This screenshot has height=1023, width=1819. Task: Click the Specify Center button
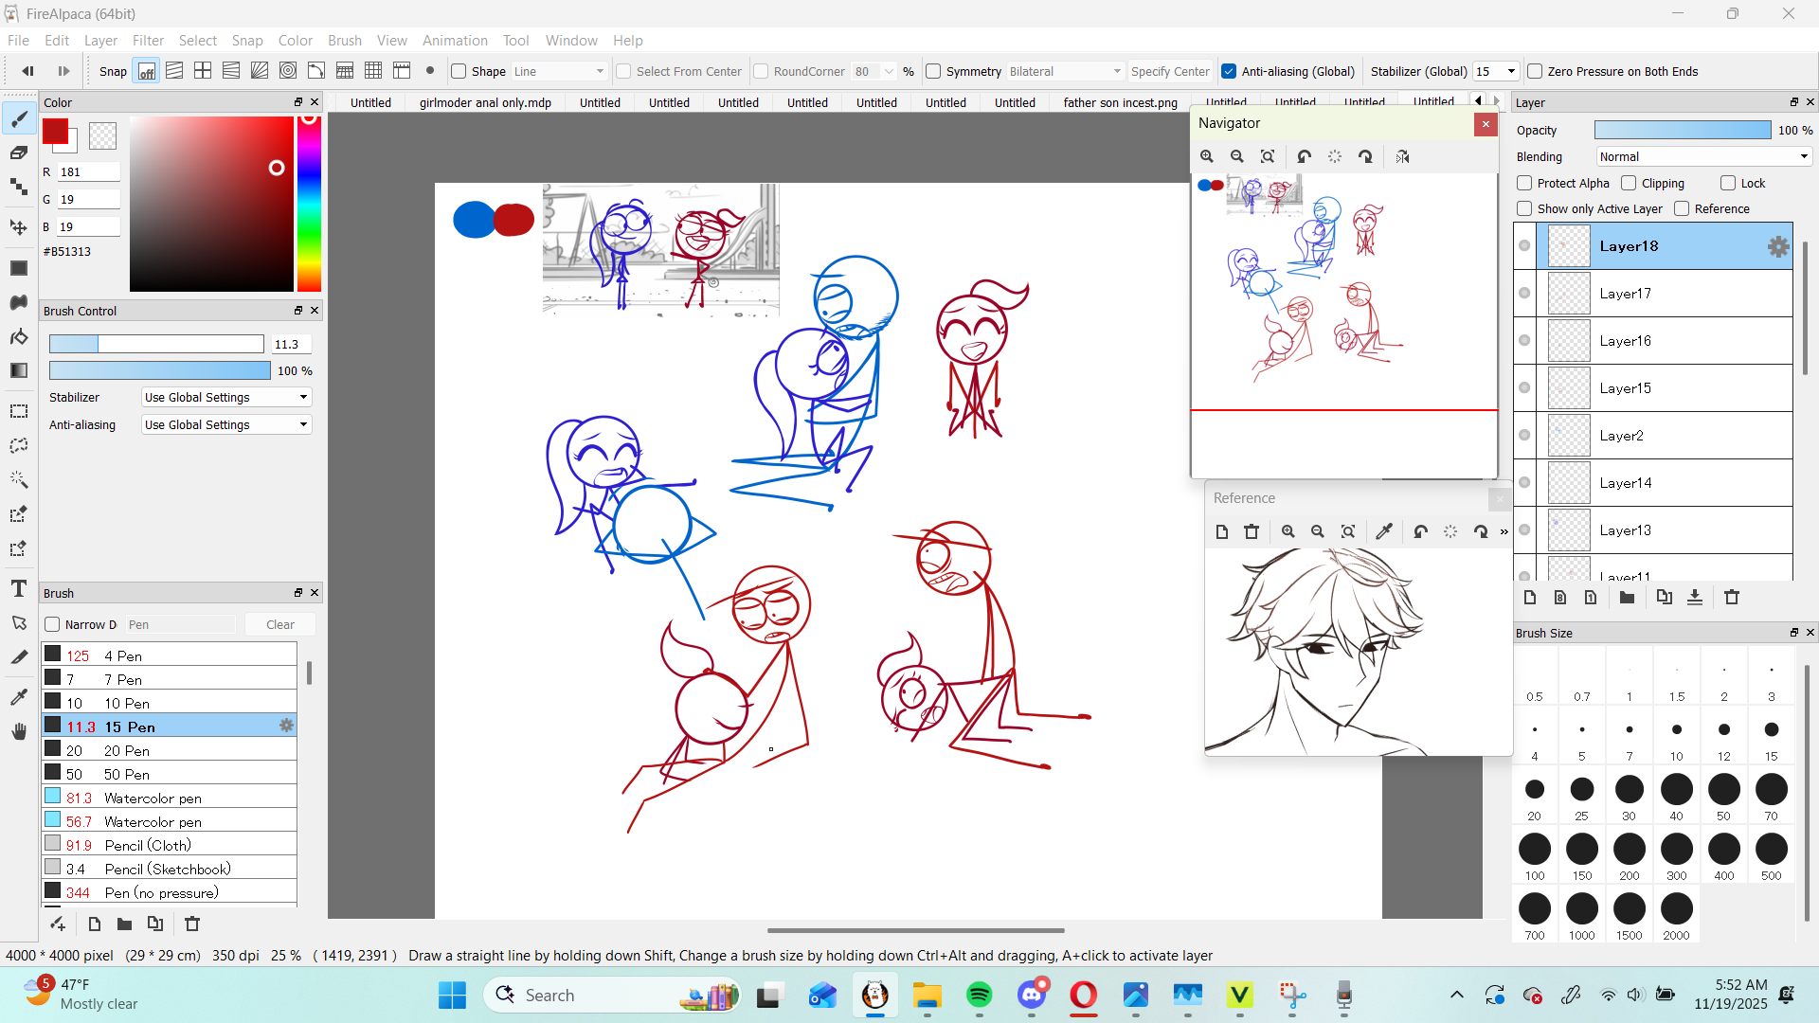1170,71
